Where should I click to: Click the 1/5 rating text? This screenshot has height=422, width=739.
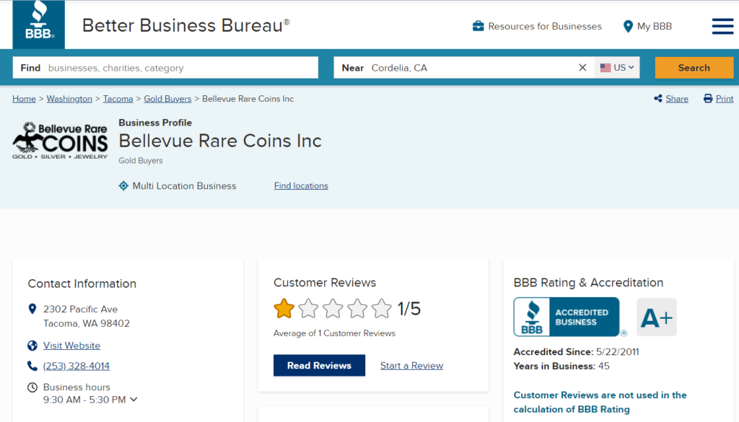408,309
